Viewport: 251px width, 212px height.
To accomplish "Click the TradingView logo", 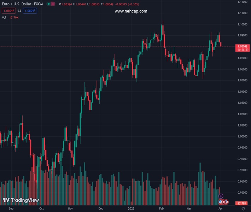I will [x=21, y=200].
